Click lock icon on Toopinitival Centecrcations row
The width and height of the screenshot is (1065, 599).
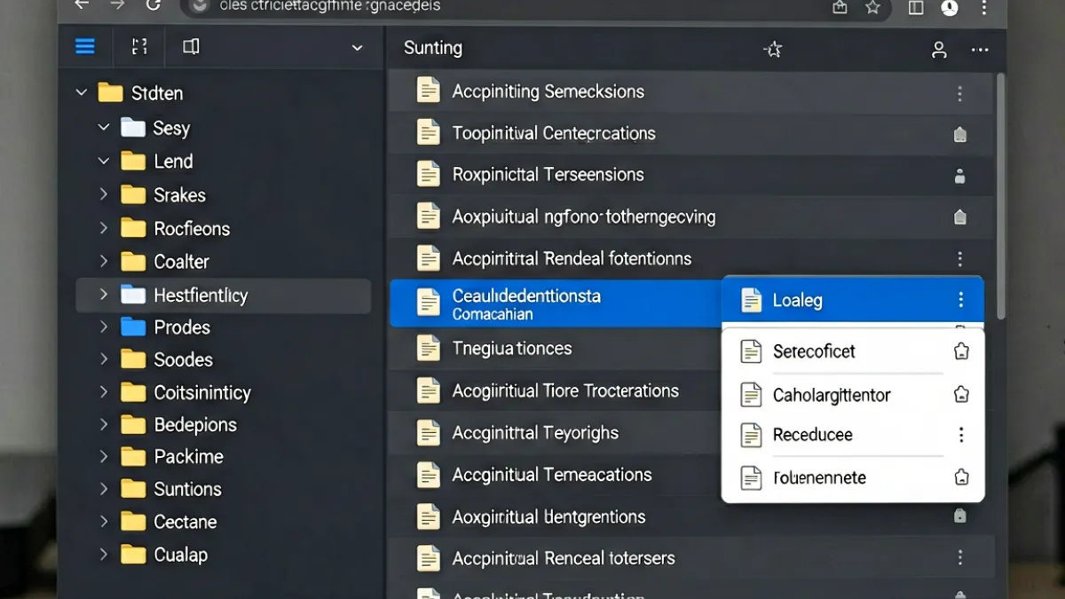click(959, 135)
